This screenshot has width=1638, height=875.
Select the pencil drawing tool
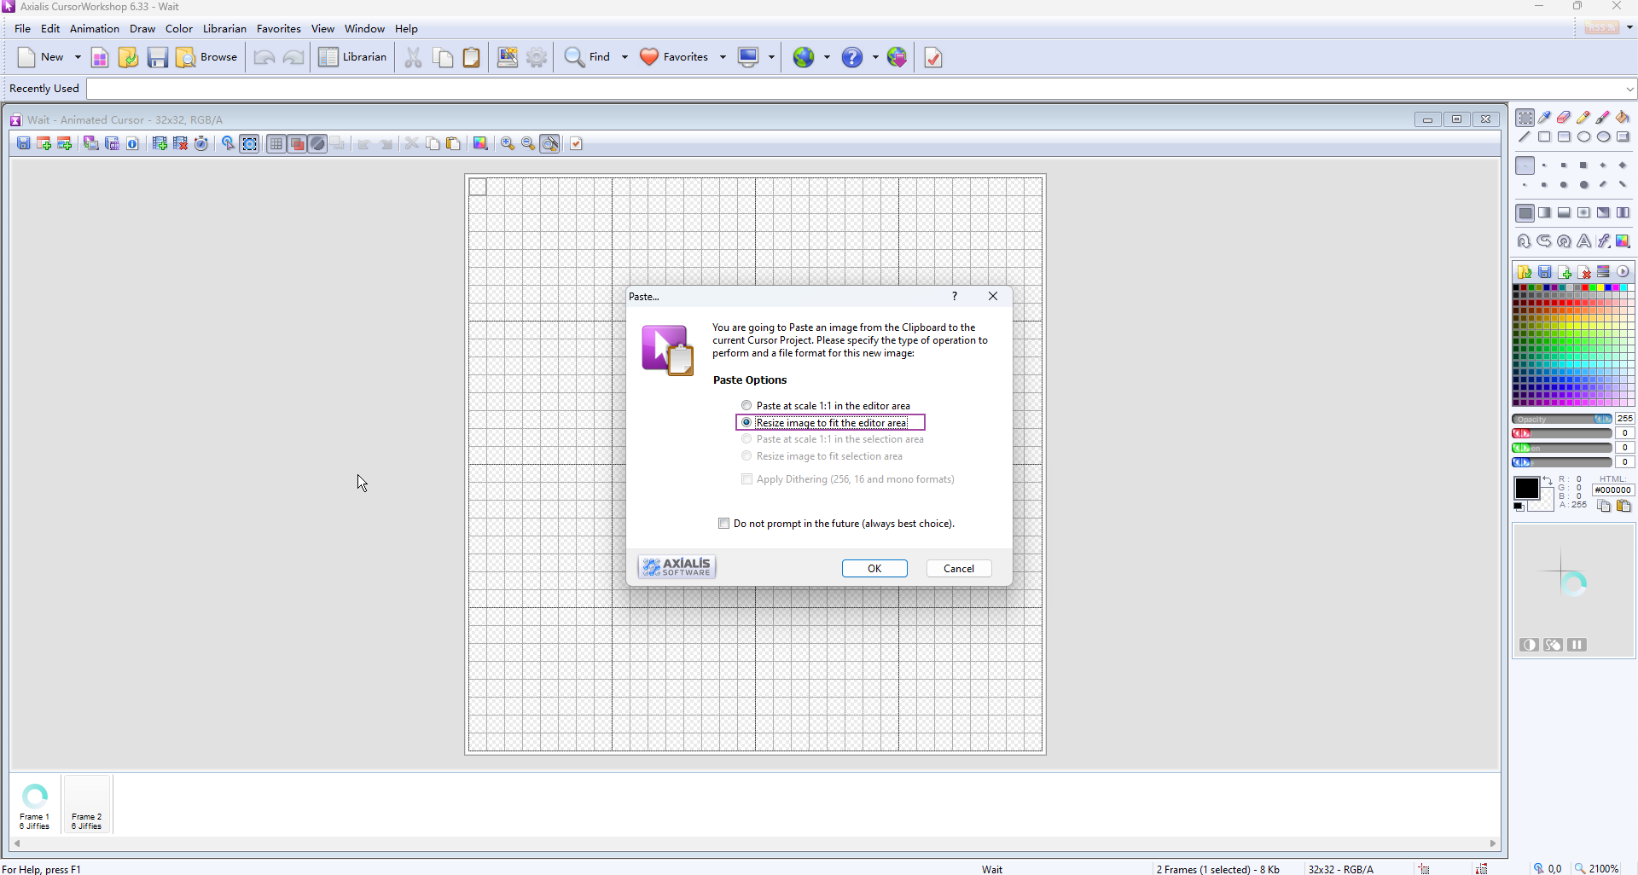pos(1583,118)
